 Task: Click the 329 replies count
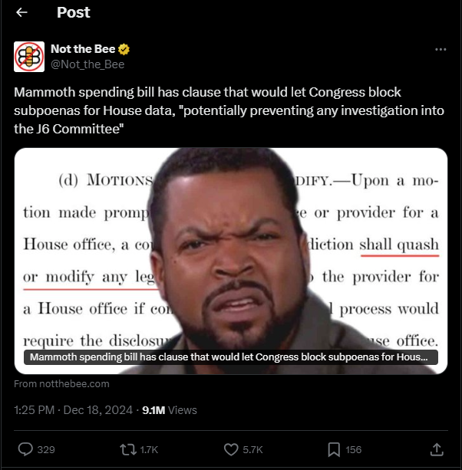tap(46, 449)
